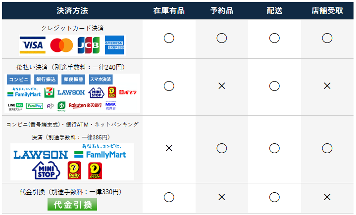
Task: Click the large LAWSON logo
Action: pos(41,155)
